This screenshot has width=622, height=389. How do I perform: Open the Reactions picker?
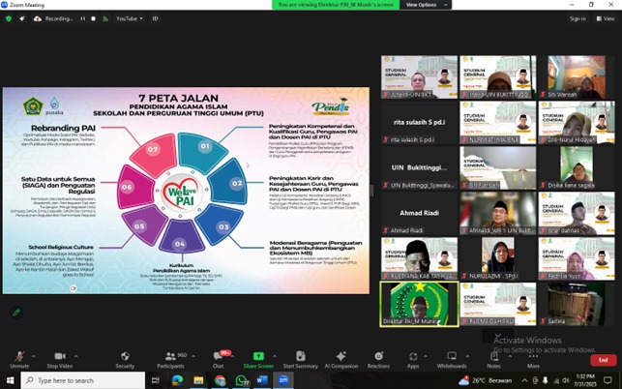378,358
